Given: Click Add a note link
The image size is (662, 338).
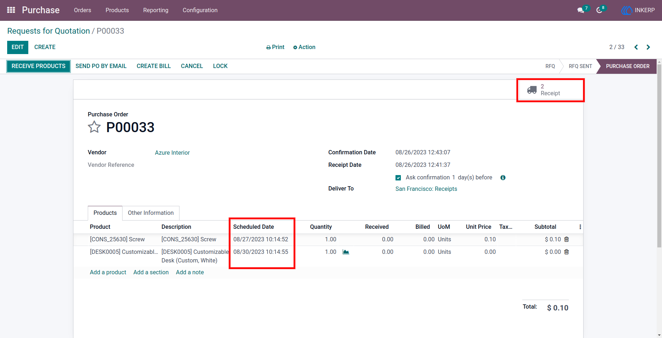Looking at the screenshot, I should (x=190, y=272).
